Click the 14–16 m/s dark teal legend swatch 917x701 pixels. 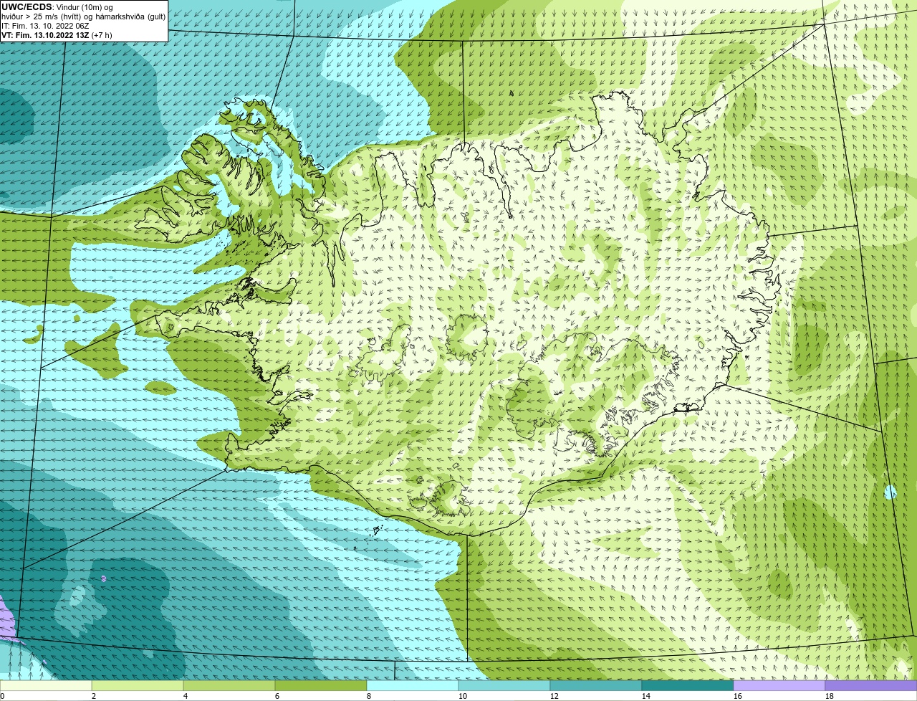[688, 686]
